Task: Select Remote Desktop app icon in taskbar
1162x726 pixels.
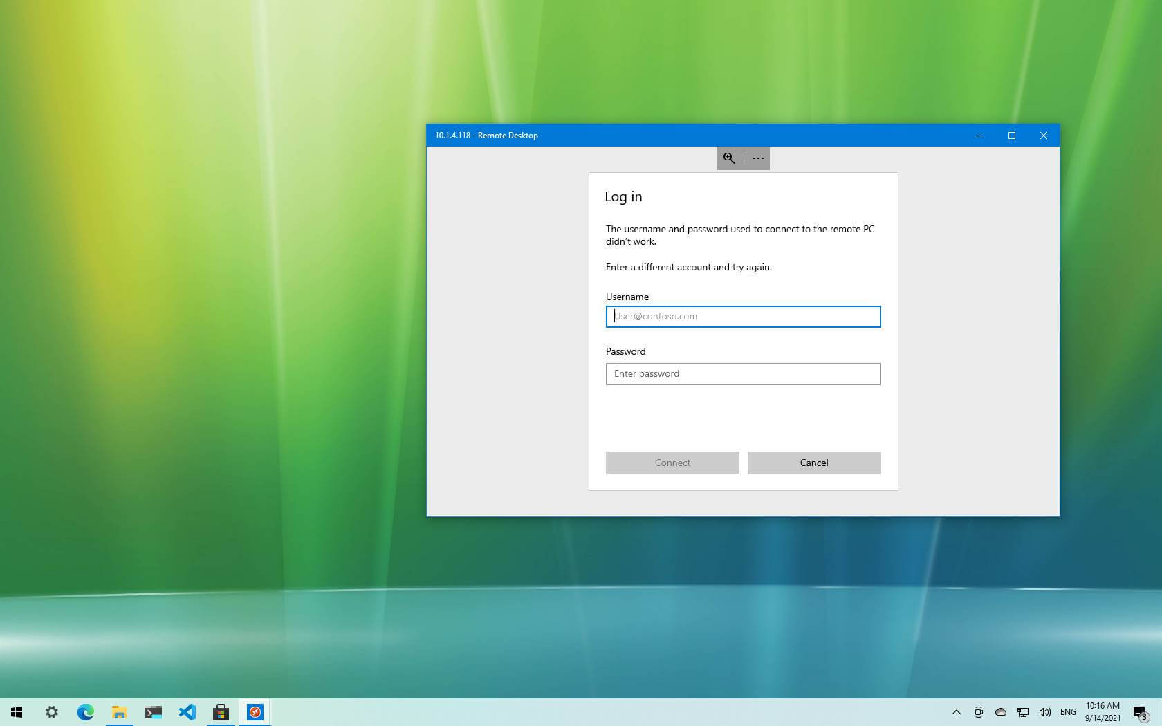Action: (x=255, y=712)
